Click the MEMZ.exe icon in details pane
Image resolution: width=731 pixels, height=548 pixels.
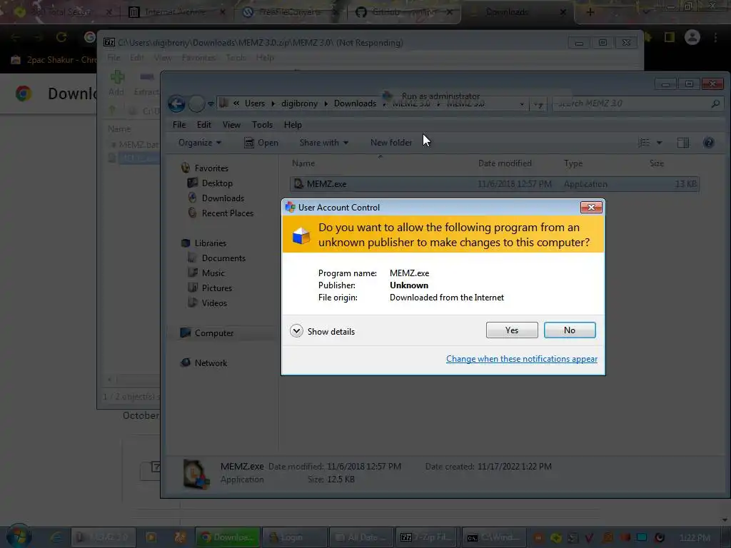point(196,474)
